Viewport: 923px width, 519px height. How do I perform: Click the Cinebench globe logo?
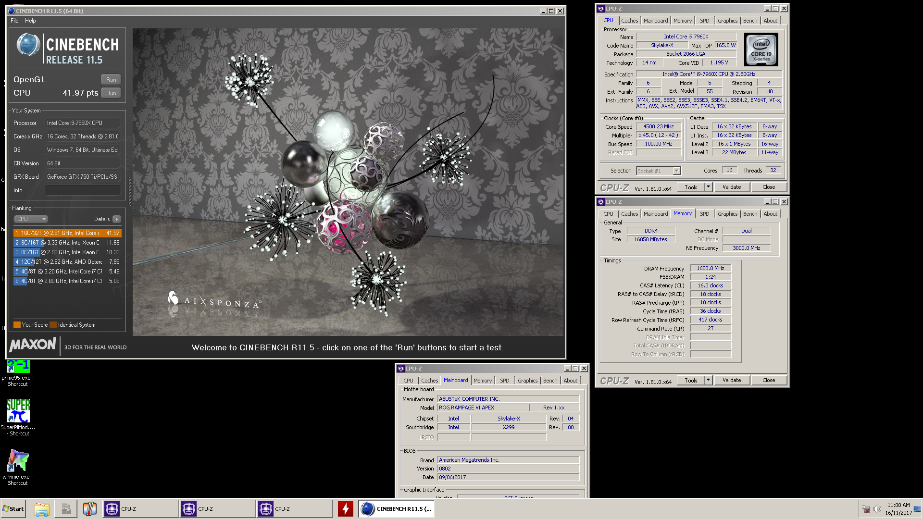pyautogui.click(x=28, y=45)
